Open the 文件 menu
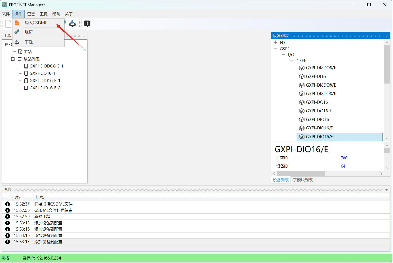The height and width of the screenshot is (263, 393). coord(6,14)
